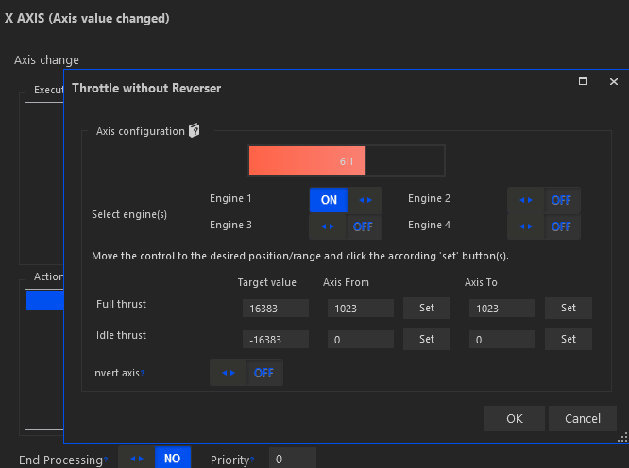629x468 pixels.
Task: Switch on Engine 4 toggle
Action: coord(544,226)
